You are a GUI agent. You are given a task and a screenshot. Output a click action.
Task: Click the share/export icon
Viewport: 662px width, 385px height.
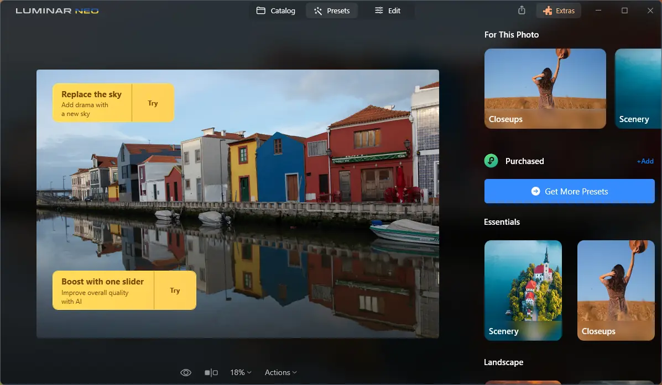pos(522,10)
